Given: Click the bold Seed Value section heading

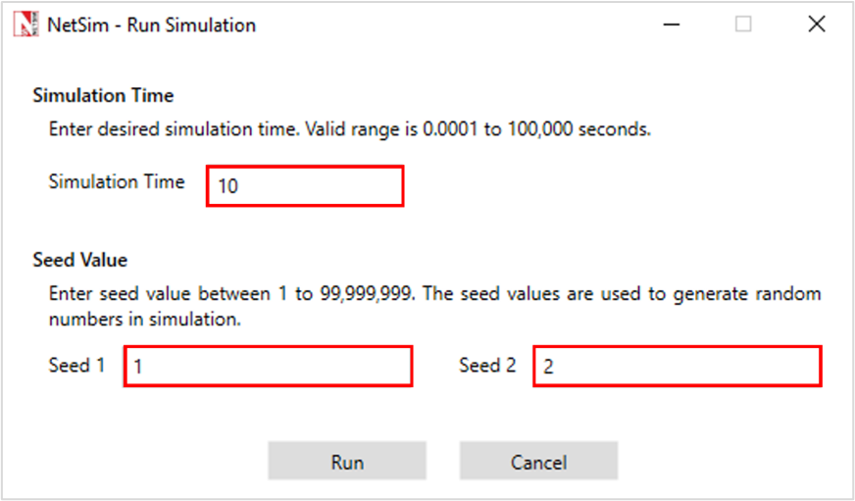Looking at the screenshot, I should pos(80,260).
